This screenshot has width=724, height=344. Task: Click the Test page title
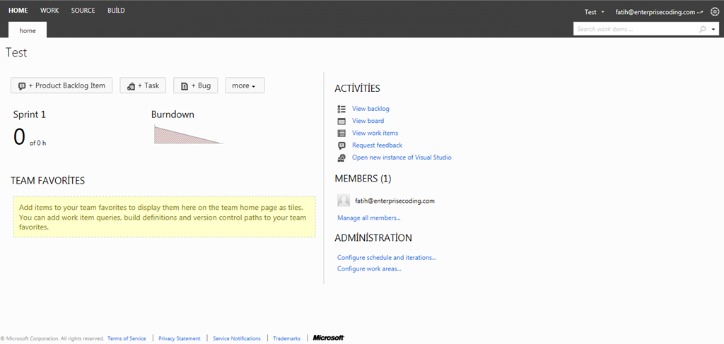pos(17,52)
